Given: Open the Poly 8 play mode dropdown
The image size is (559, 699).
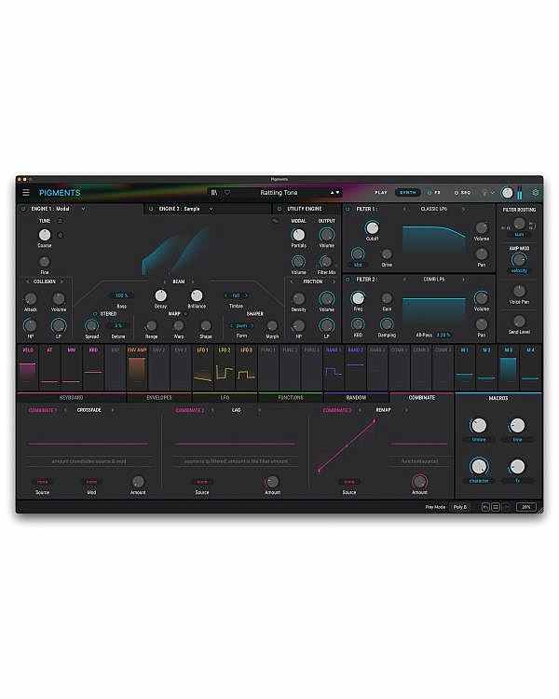Looking at the screenshot, I should pyautogui.click(x=459, y=507).
